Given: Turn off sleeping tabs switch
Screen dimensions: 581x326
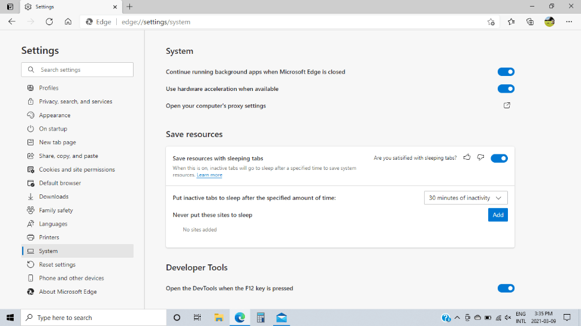Looking at the screenshot, I should (499, 159).
